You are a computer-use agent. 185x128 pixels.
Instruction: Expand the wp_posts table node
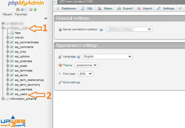[x=8, y=66]
